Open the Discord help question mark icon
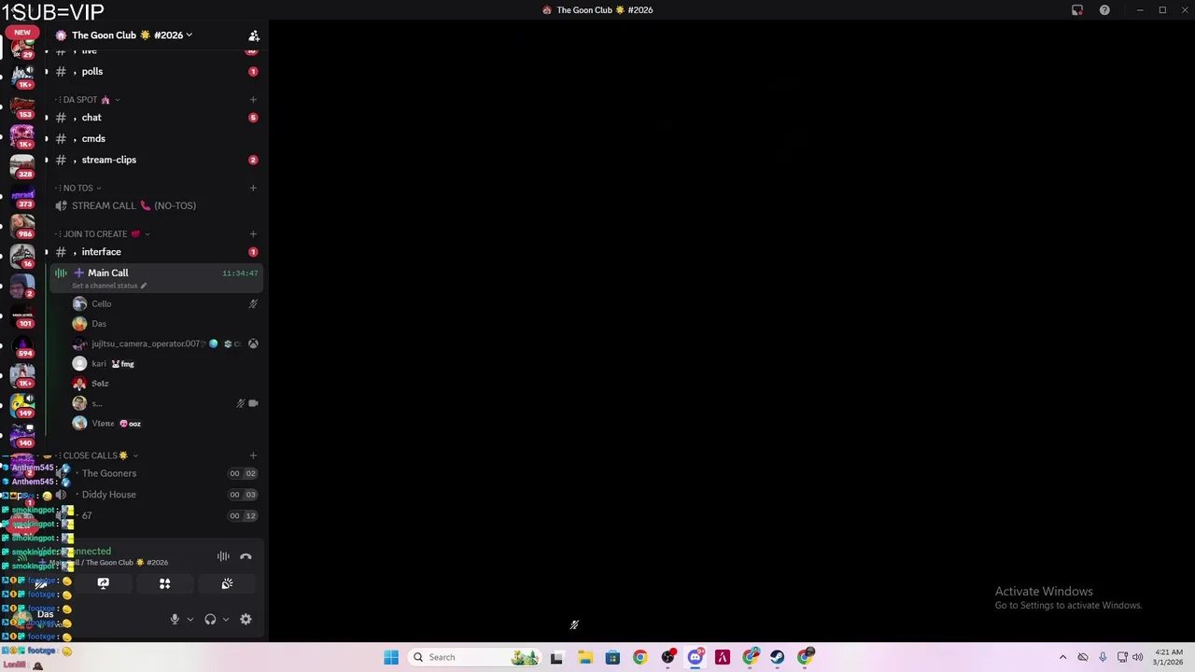The height and width of the screenshot is (672, 1195). tap(1104, 10)
